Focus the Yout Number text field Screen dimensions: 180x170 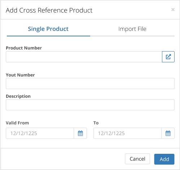coord(90,84)
